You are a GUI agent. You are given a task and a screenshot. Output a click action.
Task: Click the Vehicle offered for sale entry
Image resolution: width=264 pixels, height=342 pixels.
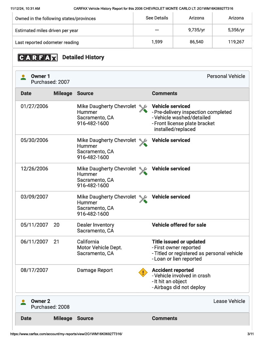pyautogui.click(x=179, y=225)
